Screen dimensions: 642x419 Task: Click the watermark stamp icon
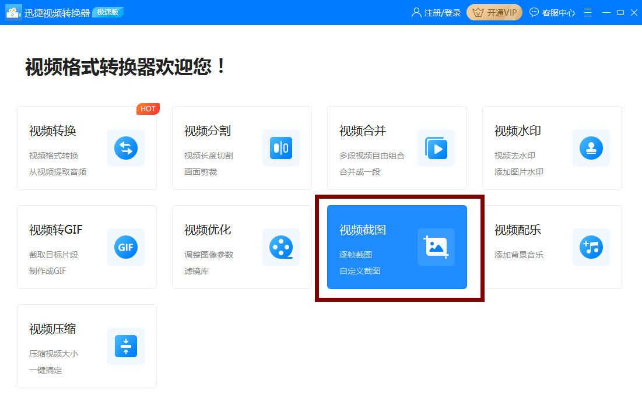coord(591,148)
